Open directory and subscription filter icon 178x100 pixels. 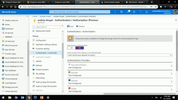pyautogui.click(x=122, y=12)
